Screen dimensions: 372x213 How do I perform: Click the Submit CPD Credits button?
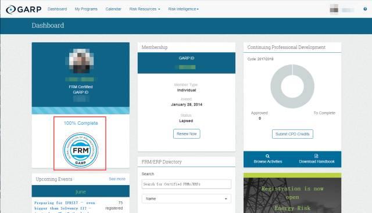click(292, 134)
